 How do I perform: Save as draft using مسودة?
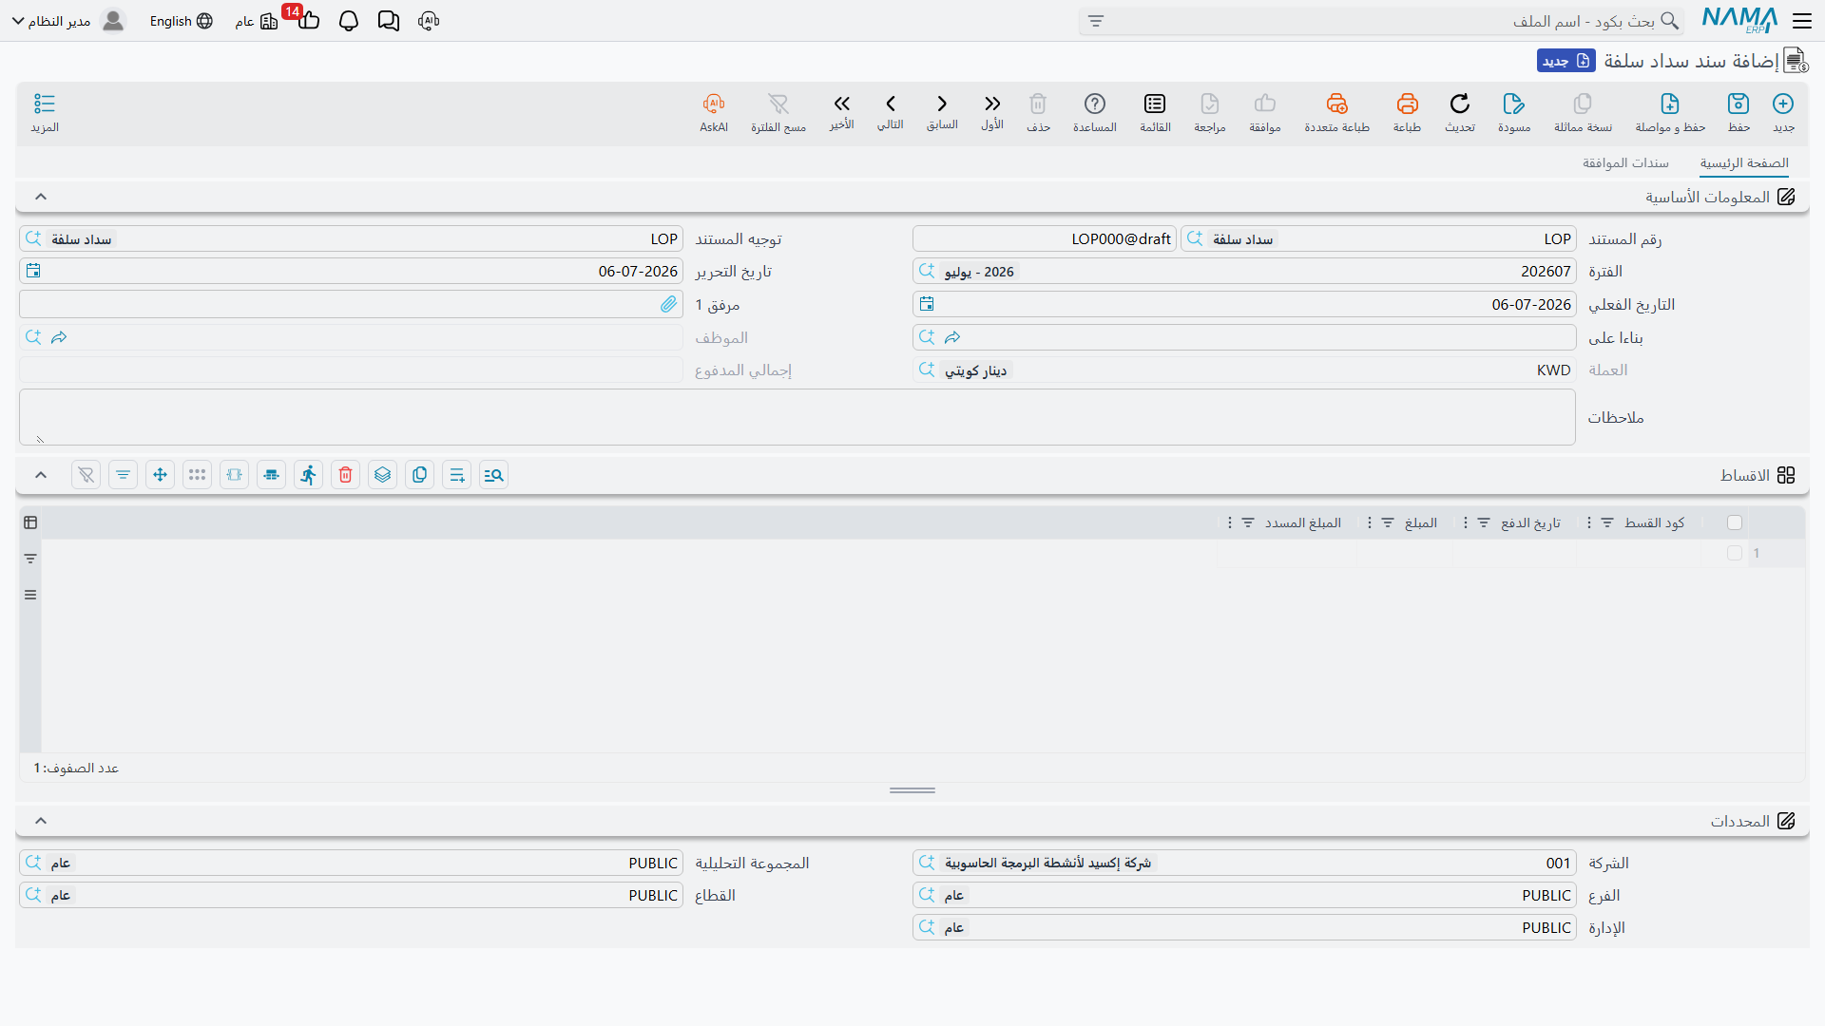tap(1514, 112)
